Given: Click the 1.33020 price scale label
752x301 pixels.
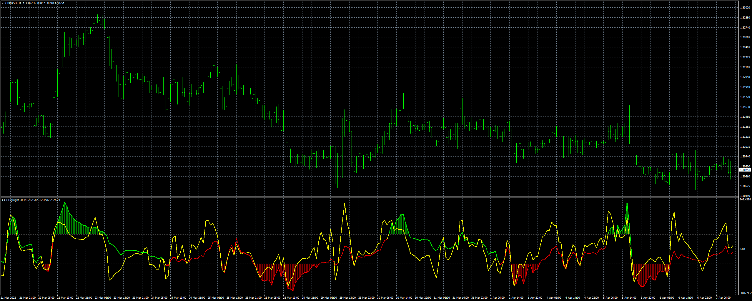Looking at the screenshot, I should click(745, 8).
